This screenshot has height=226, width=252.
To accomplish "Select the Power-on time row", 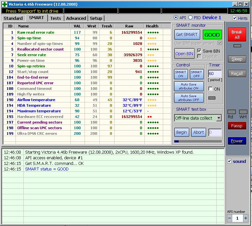I will tap(87, 60).
